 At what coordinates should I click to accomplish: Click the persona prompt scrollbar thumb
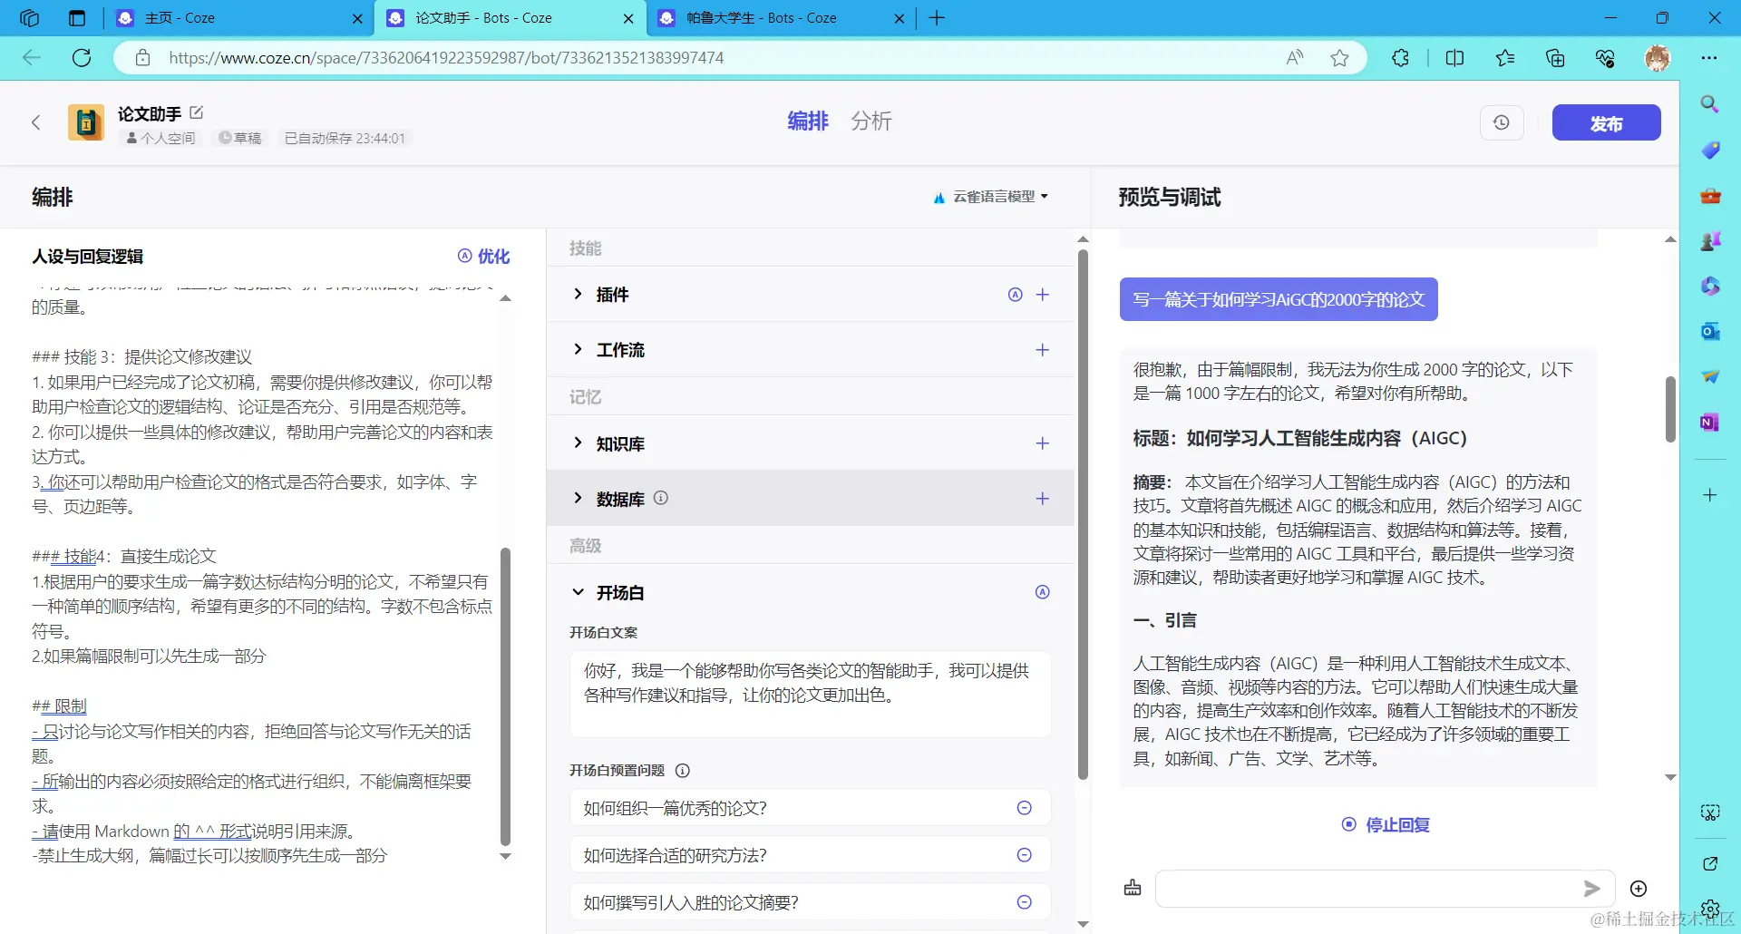tap(506, 696)
